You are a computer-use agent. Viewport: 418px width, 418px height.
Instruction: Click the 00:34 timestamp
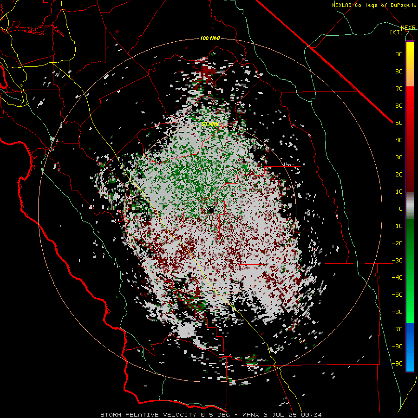(311, 415)
